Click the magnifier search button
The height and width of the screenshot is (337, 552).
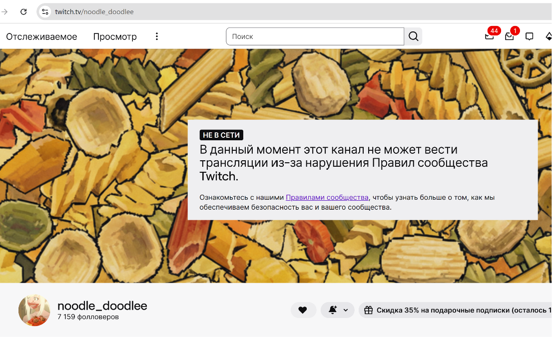point(413,36)
